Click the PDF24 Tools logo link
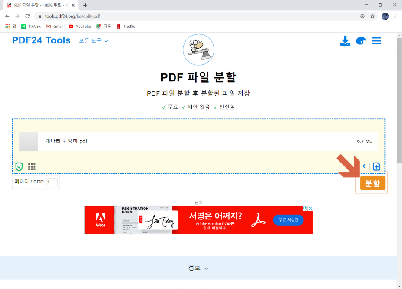This screenshot has width=402, height=289. (41, 40)
